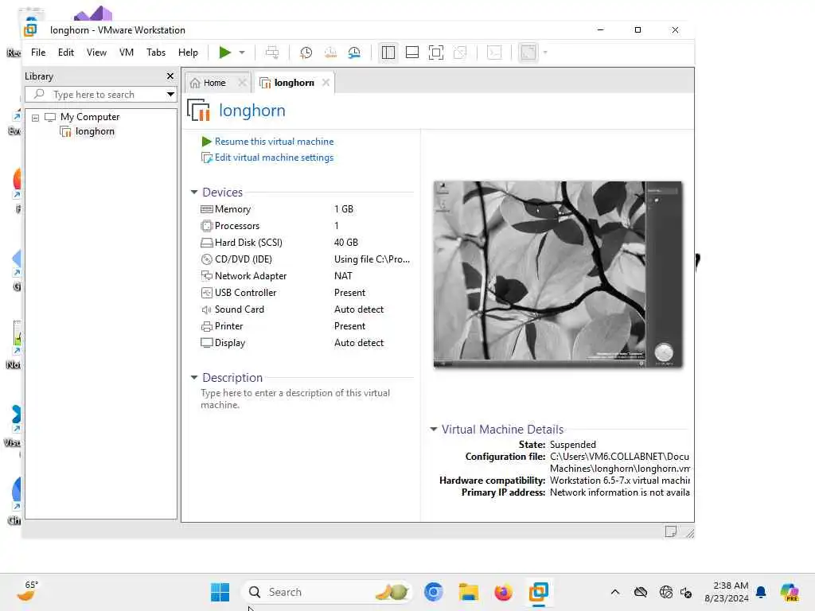The image size is (815, 611).
Task: Open the View menu
Action: tap(96, 53)
